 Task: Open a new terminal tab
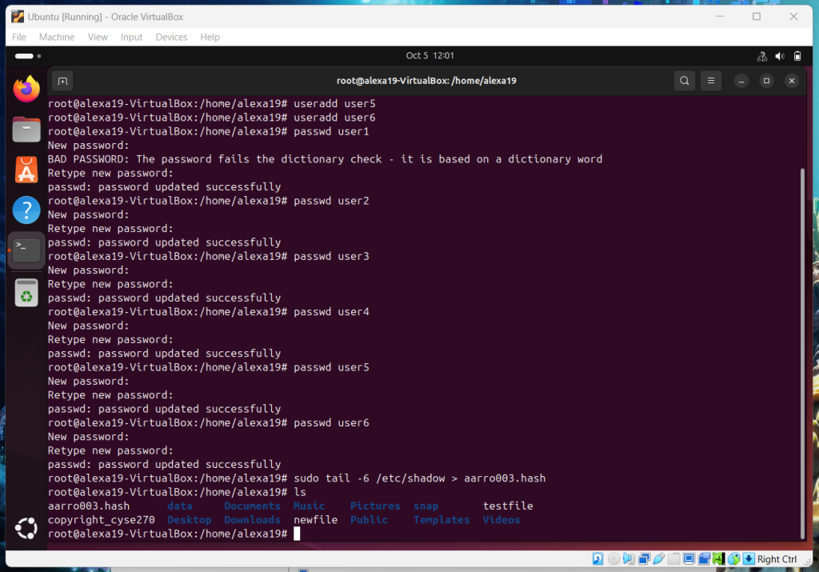coord(63,81)
